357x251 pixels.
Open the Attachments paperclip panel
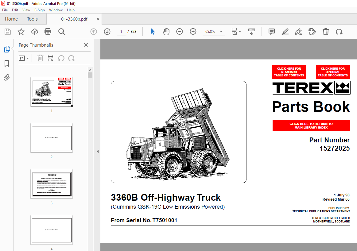[7, 78]
